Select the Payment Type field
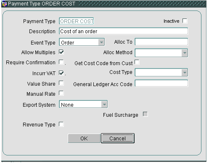The width and height of the screenshot is (209, 163). [77, 21]
